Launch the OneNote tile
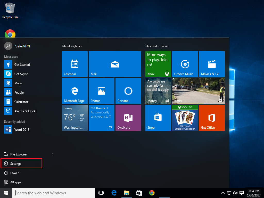The height and width of the screenshot is (198, 264). click(x=128, y=118)
